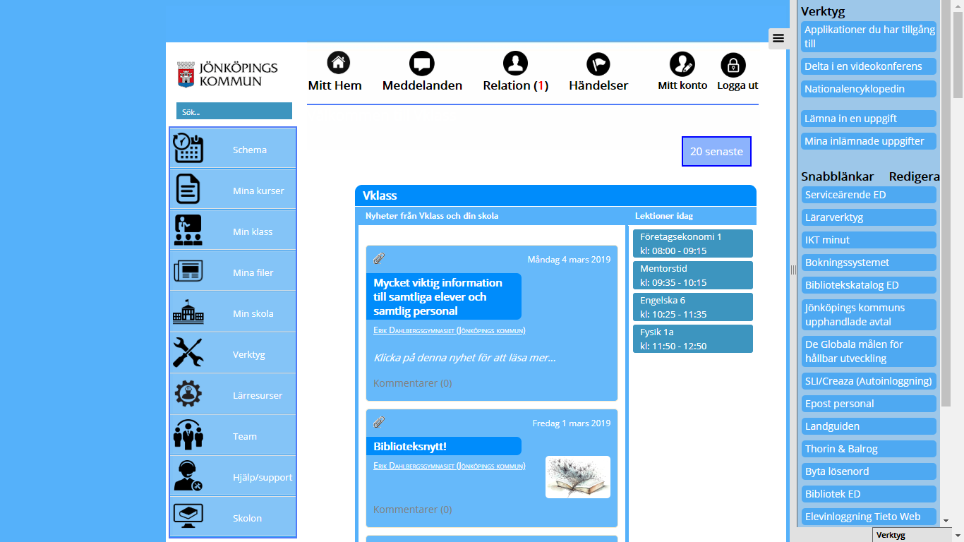The image size is (964, 542).
Task: Click Kommentarer (0) under the 4 mars news
Action: point(413,383)
